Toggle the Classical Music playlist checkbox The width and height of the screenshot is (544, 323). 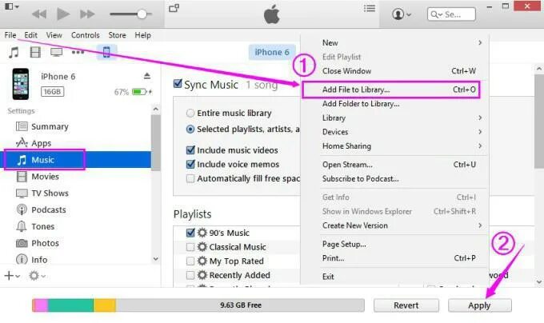[190, 247]
